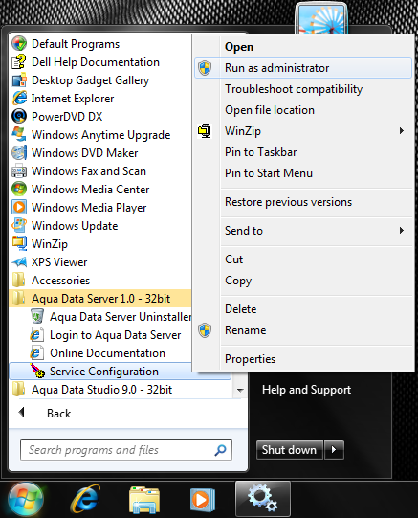Click the PowerDVD DX icon

tap(19, 116)
